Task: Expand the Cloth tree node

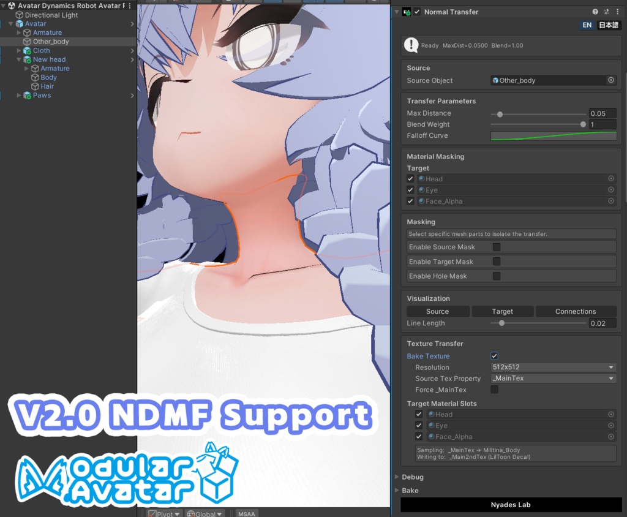Action: (18, 50)
